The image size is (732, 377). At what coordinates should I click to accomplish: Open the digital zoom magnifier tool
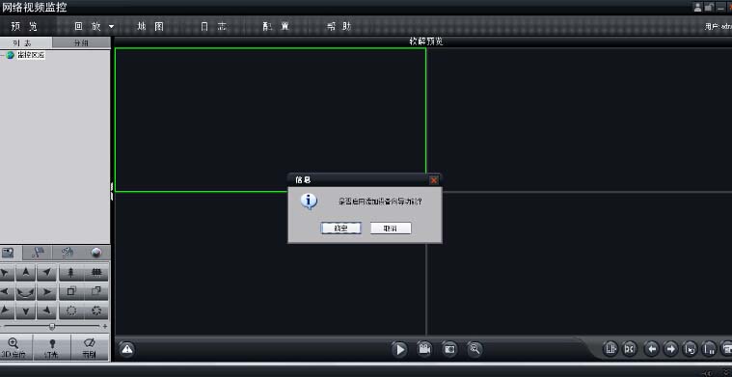point(474,349)
